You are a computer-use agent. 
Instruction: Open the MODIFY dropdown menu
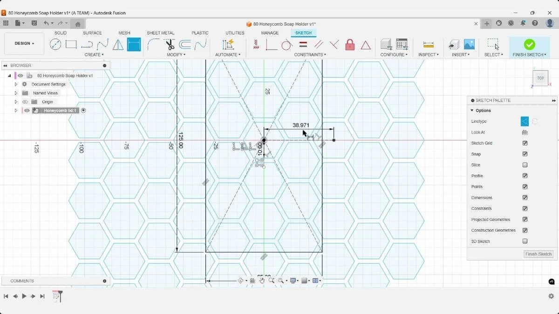point(176,55)
